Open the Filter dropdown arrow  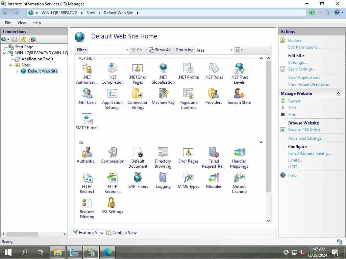127,50
